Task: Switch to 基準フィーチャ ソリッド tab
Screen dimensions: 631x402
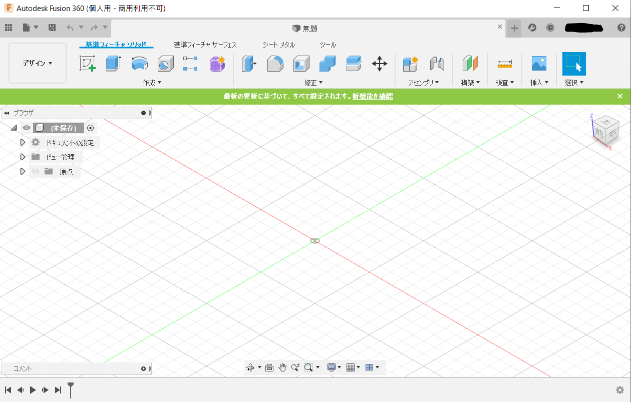Action: click(x=116, y=45)
